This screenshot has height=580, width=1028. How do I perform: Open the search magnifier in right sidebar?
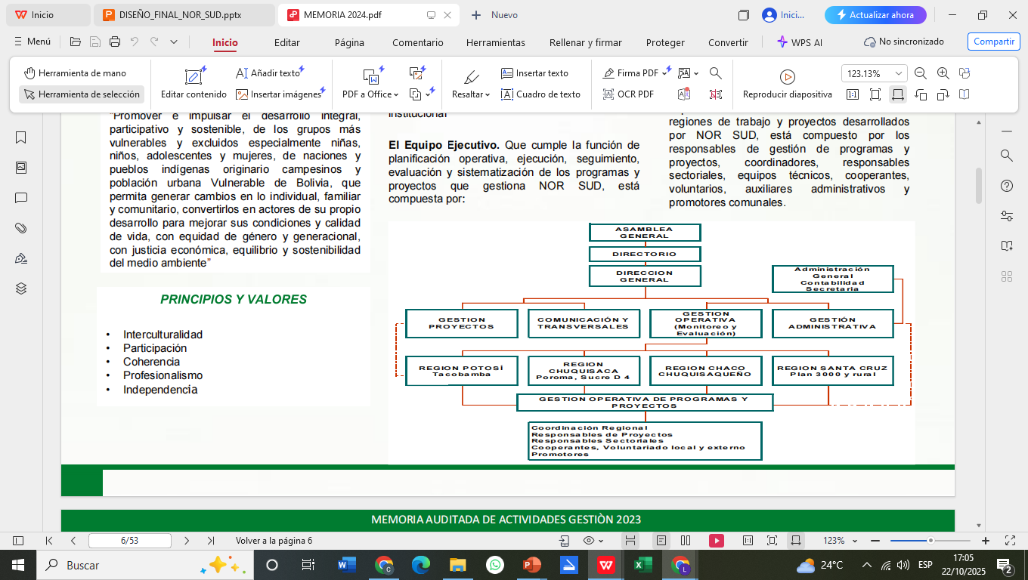(1005, 155)
